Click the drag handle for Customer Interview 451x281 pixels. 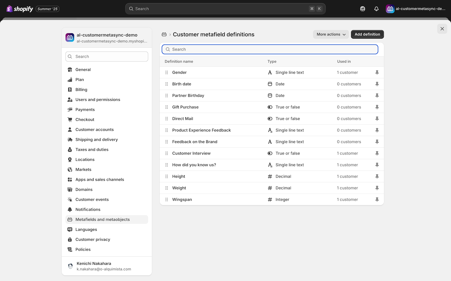(x=167, y=153)
